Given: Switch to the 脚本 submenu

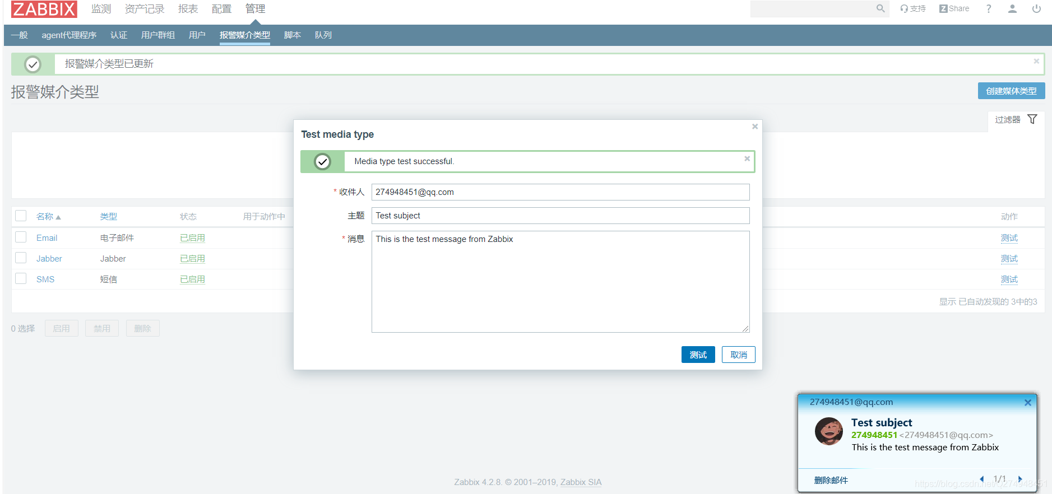Looking at the screenshot, I should click(293, 35).
